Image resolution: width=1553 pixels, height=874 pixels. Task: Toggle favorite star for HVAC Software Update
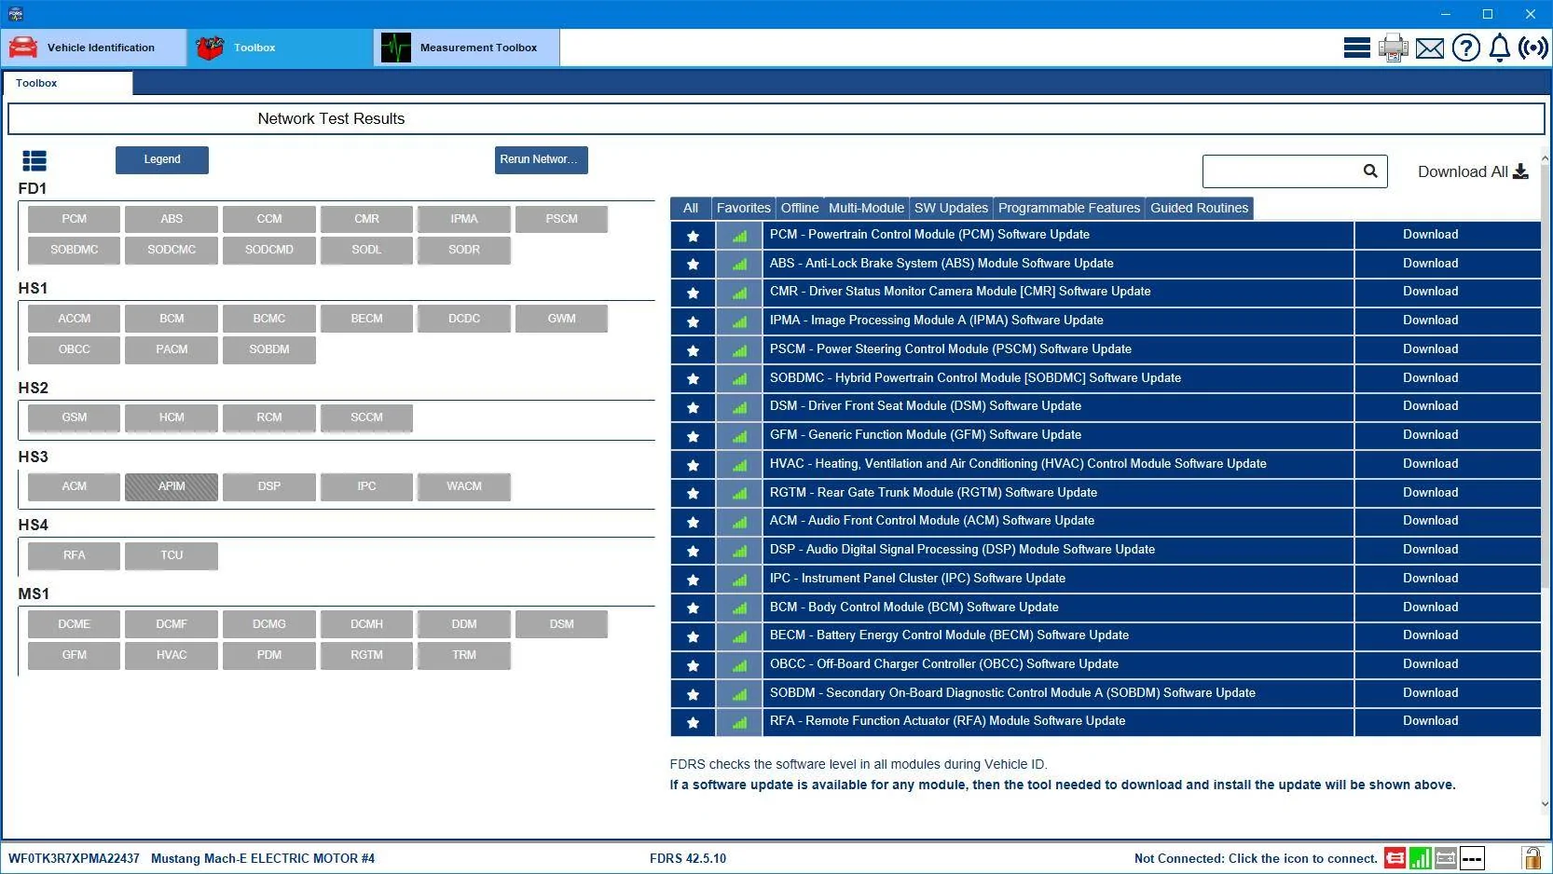(693, 465)
